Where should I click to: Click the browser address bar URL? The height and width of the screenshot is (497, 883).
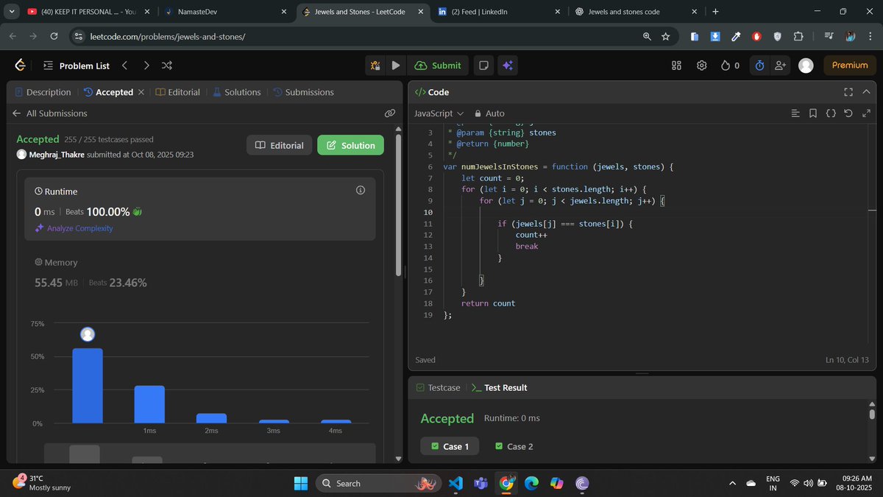(x=168, y=37)
